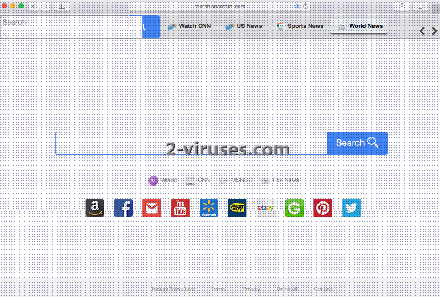Open the Uninstall footer link

click(x=287, y=289)
